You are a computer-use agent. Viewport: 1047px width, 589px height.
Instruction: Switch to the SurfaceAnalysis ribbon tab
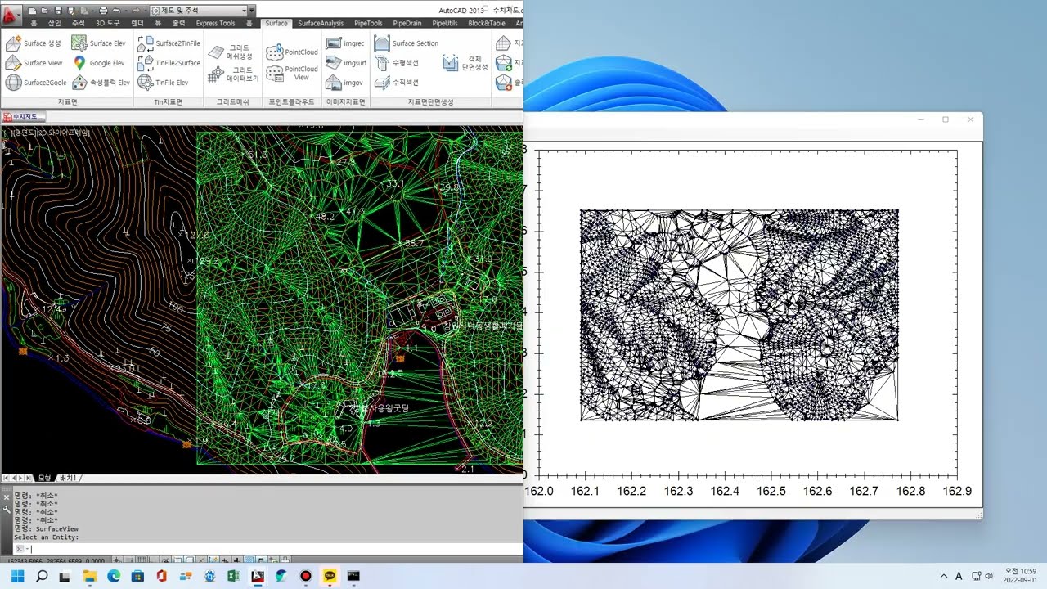click(x=321, y=23)
